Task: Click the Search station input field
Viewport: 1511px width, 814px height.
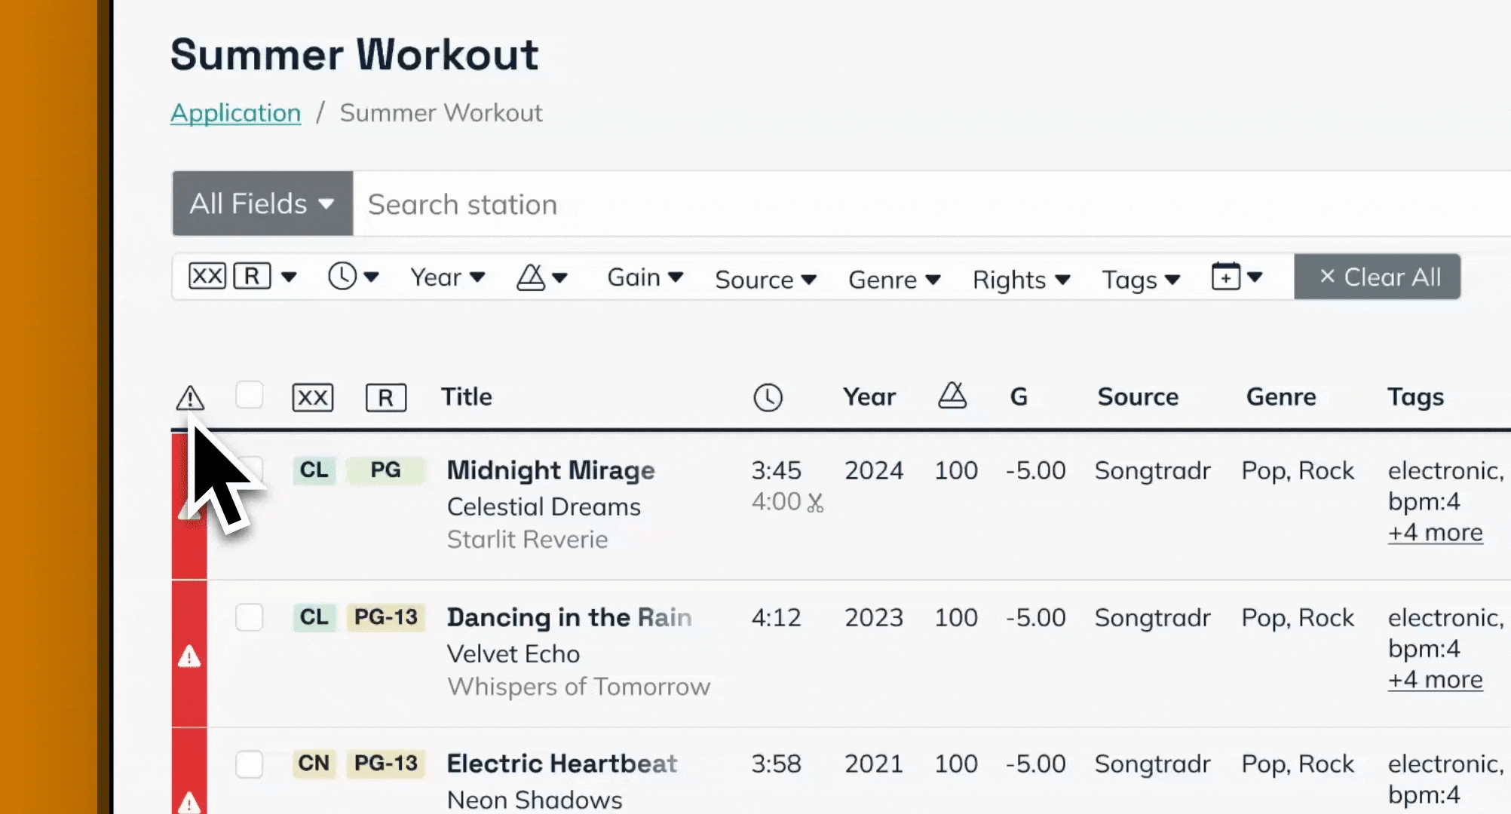Action: 905,204
